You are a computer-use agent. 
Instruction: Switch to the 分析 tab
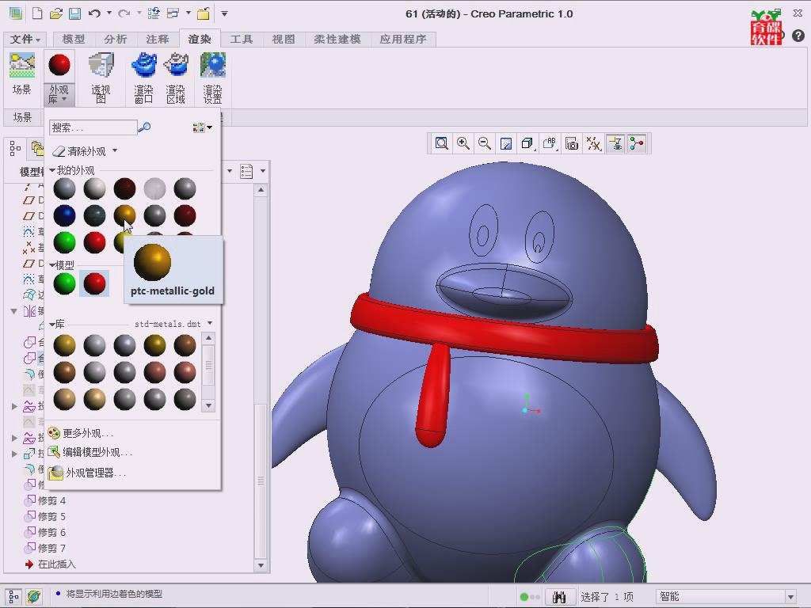click(x=116, y=40)
